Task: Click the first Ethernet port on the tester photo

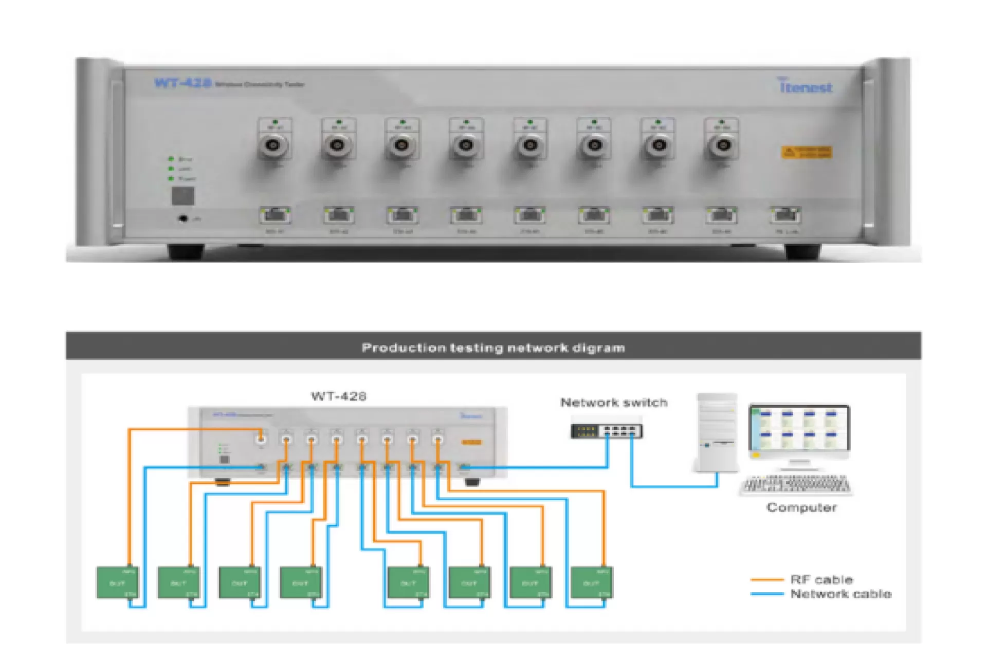Action: pos(275,215)
